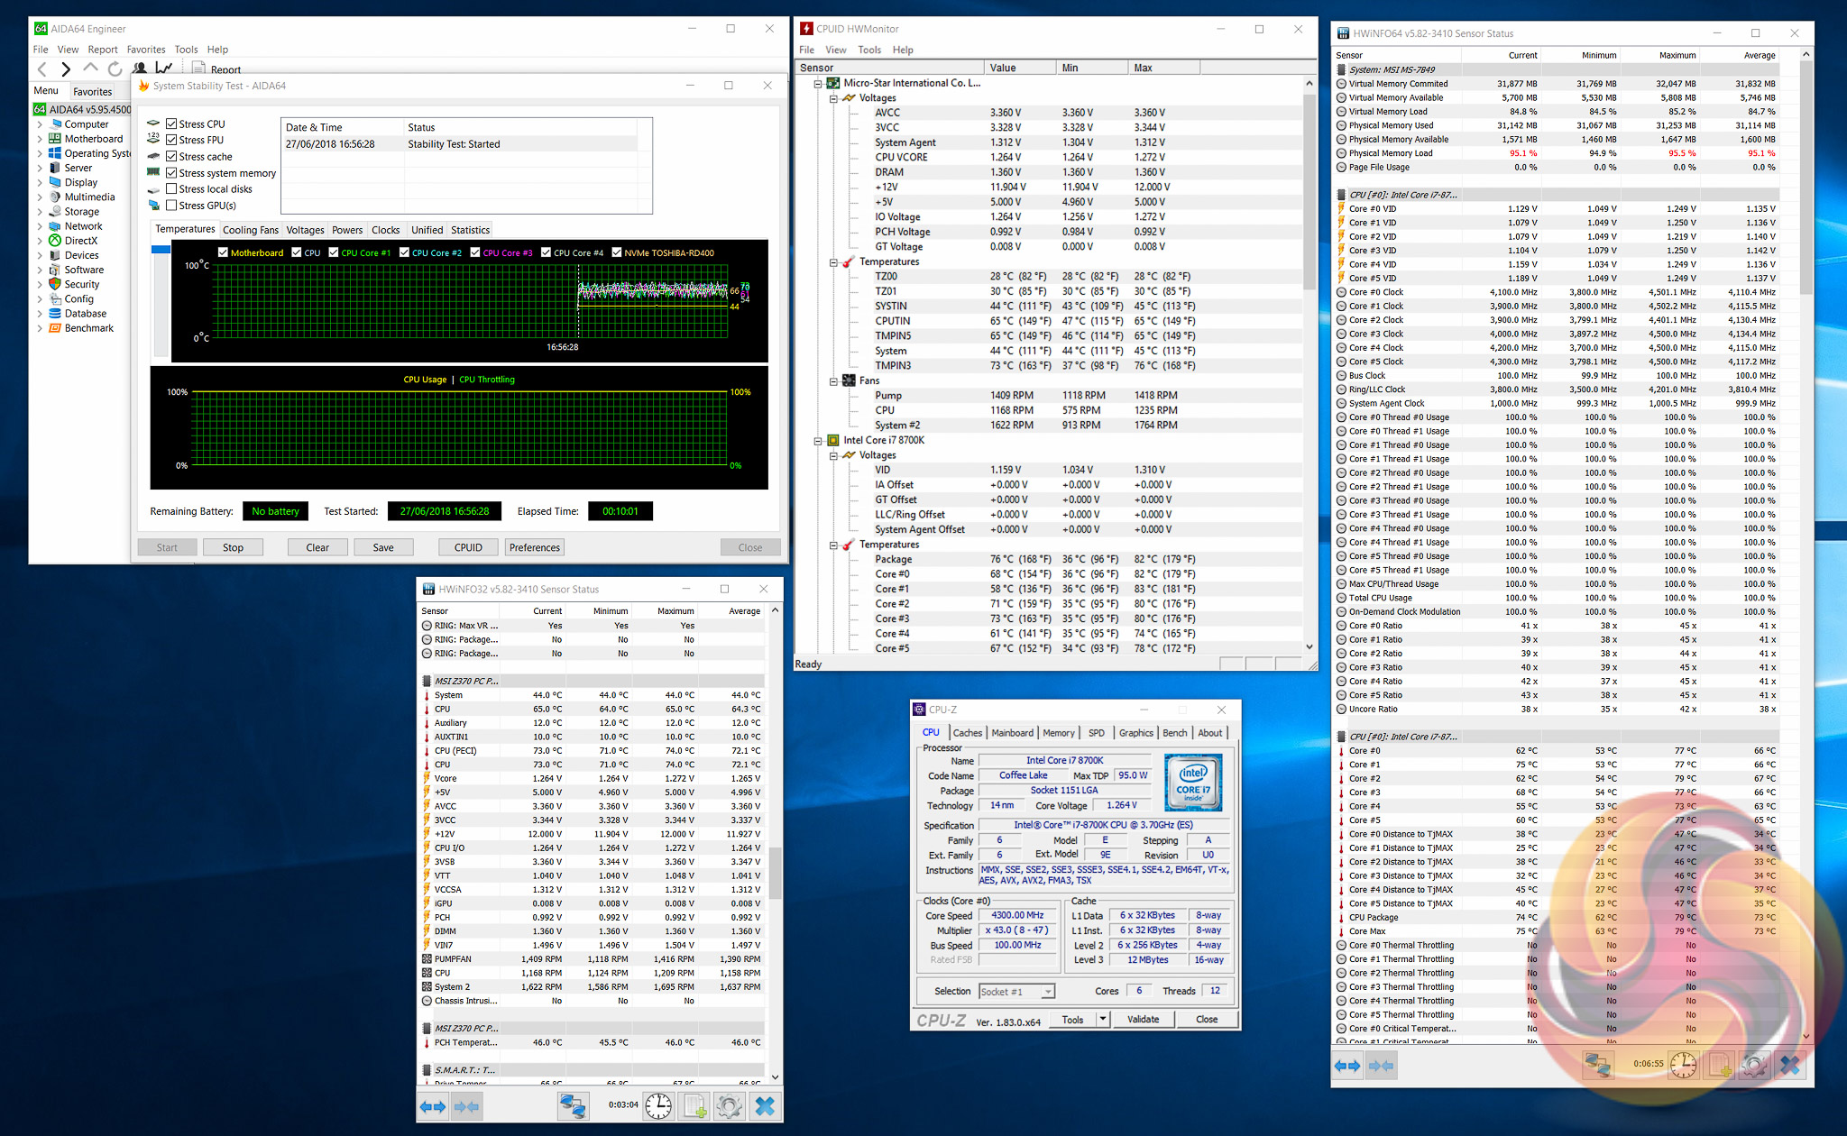The height and width of the screenshot is (1136, 1847).
Task: Click AIDA64 toolbar refresh icon
Action: 115,69
